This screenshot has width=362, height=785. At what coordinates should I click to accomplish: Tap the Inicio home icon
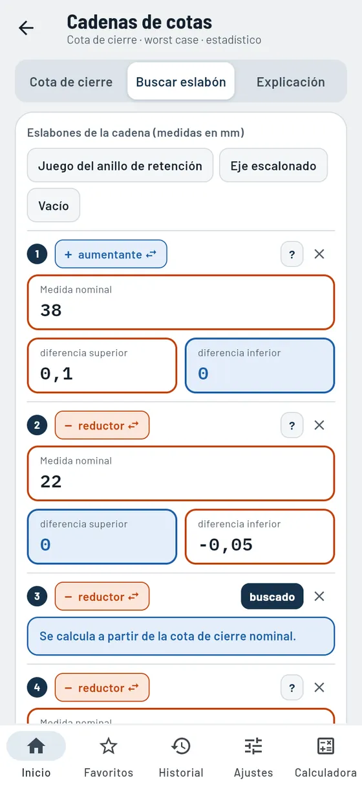click(x=36, y=746)
